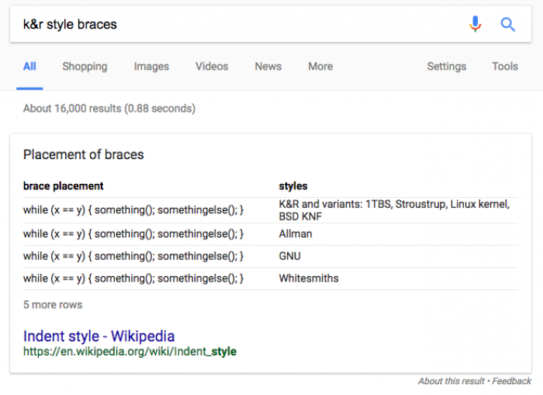Open the News results tab

click(x=268, y=66)
